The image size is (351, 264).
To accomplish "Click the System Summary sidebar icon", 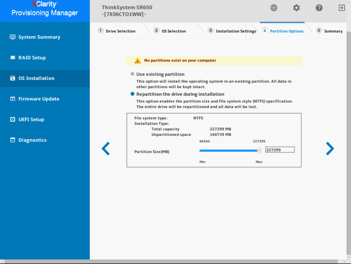I will [12, 37].
